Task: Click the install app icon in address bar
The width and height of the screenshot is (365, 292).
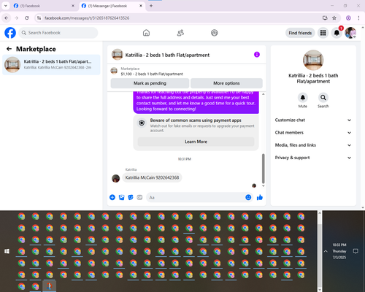Action: (325, 18)
